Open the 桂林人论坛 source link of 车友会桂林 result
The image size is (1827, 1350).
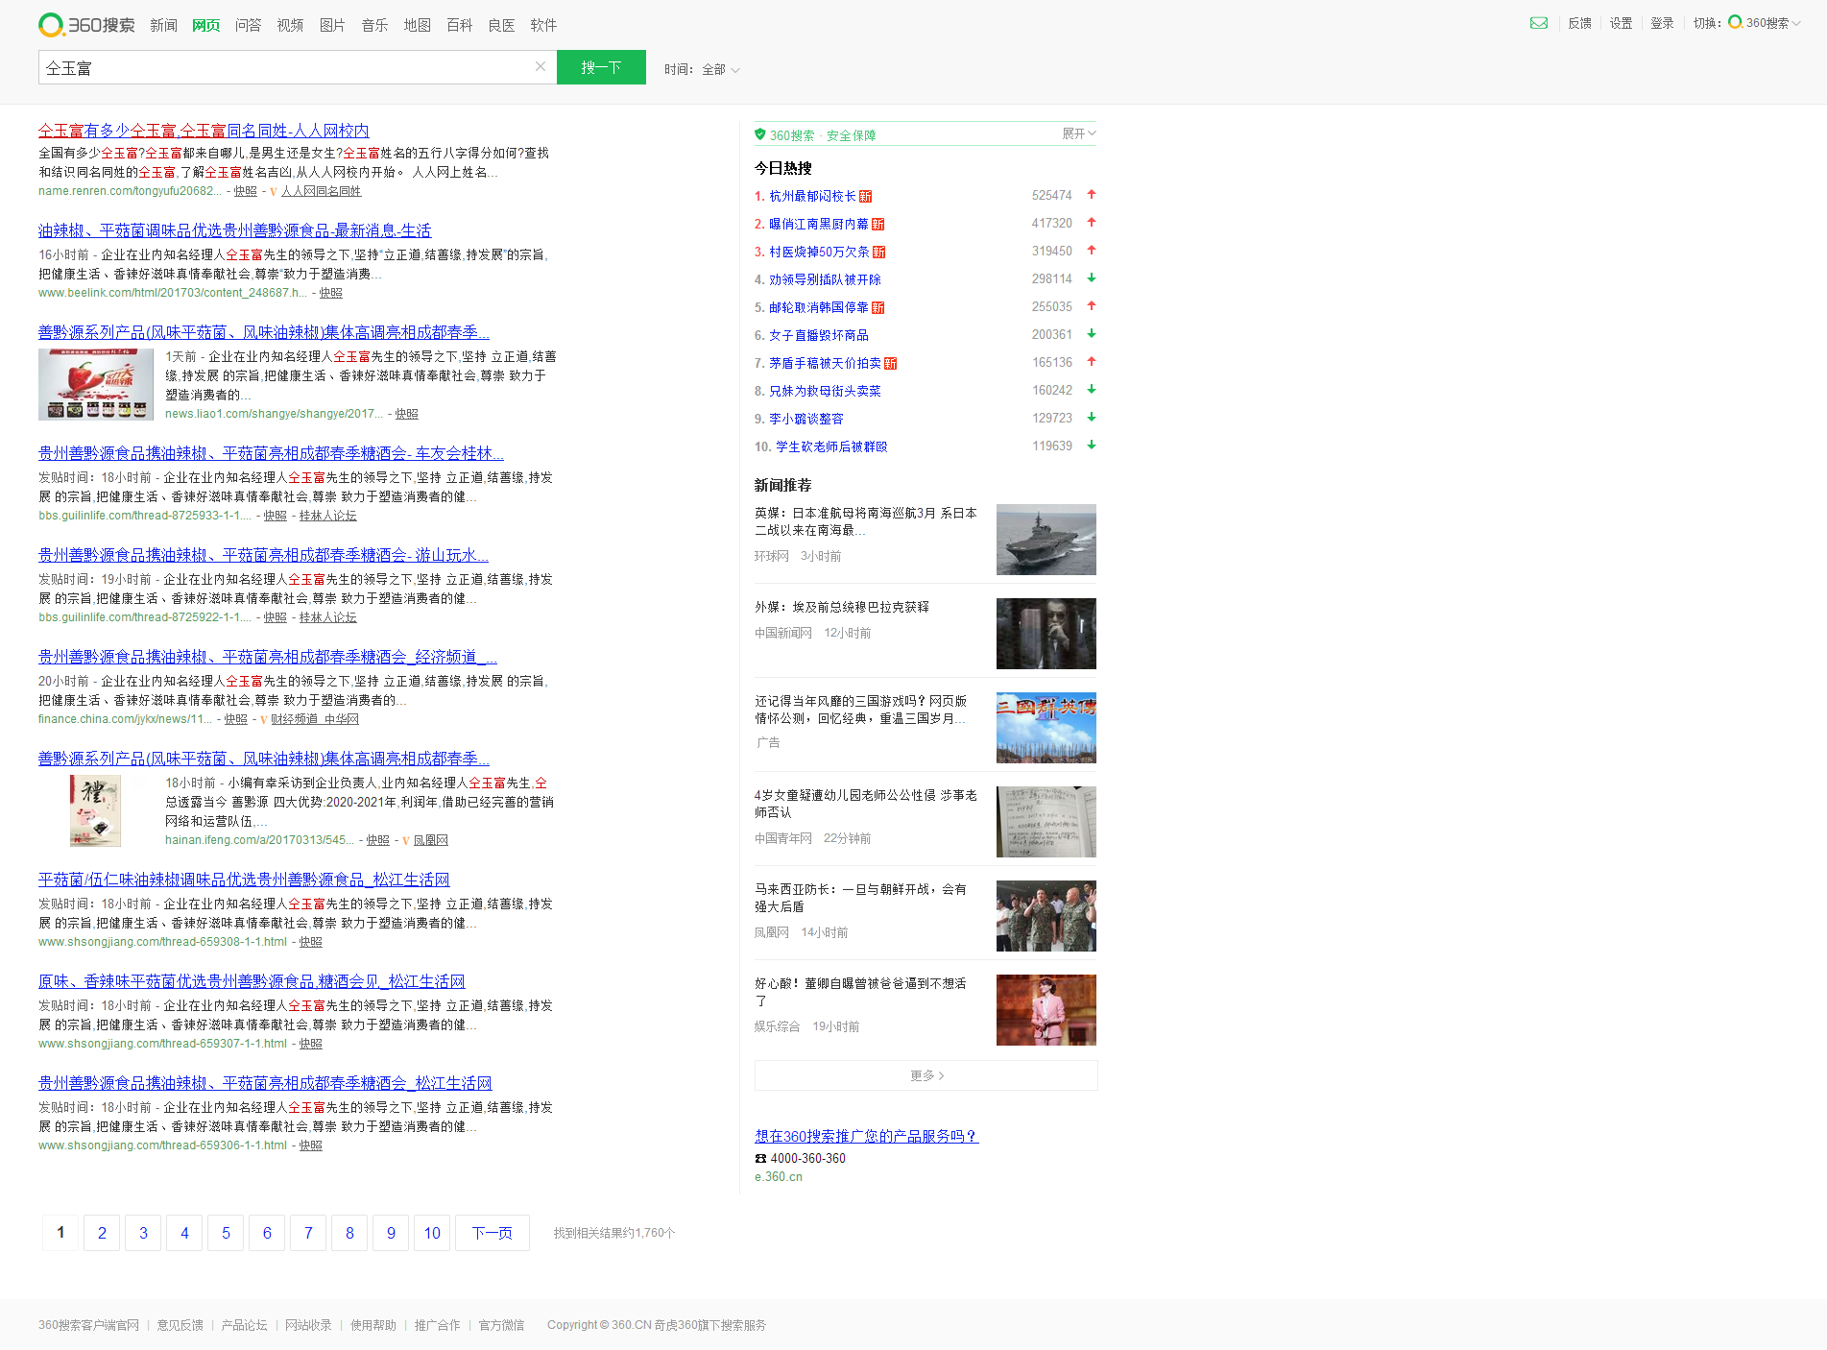pyautogui.click(x=327, y=516)
